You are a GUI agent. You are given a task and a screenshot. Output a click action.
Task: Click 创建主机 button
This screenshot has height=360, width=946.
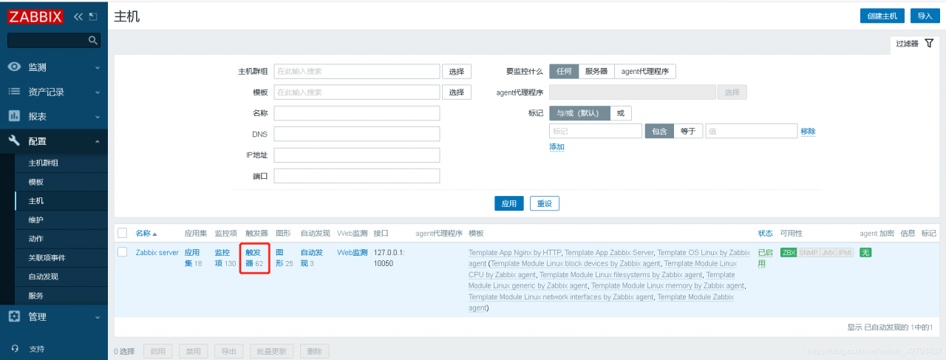click(882, 16)
